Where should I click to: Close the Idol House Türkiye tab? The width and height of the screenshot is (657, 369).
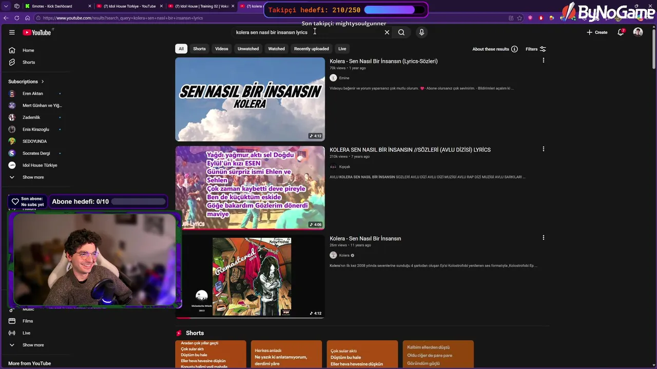(161, 6)
